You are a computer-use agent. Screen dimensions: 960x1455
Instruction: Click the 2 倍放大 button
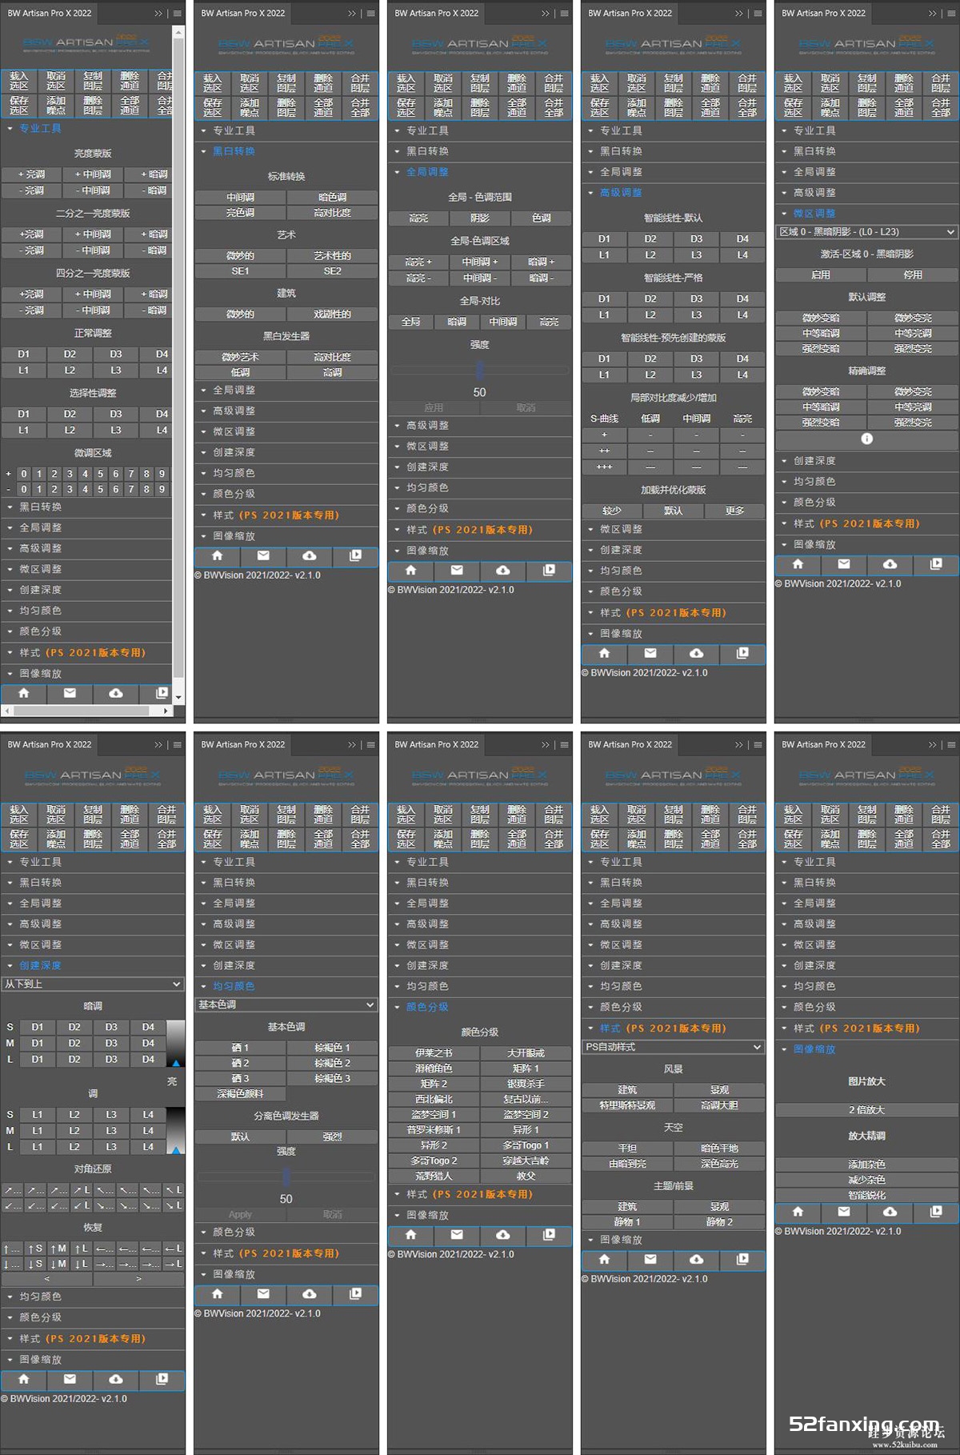[866, 1110]
